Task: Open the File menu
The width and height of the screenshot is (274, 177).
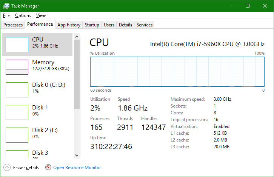Action: coord(6,15)
